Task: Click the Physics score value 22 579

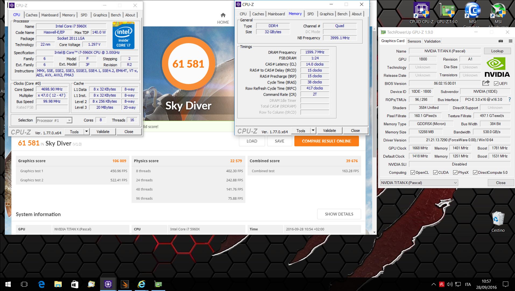Action: [236, 161]
